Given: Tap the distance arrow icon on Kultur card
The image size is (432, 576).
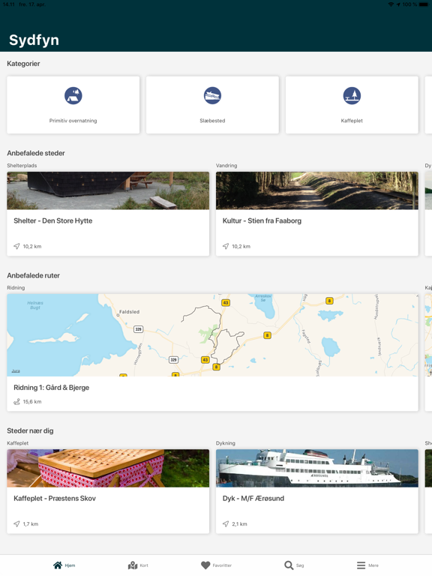Looking at the screenshot, I should coord(226,246).
